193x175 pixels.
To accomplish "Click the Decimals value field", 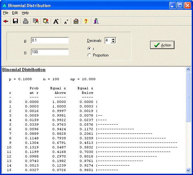I will 108,41.
